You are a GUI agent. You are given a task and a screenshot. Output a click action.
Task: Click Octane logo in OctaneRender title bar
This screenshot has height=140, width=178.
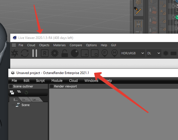point(13,73)
